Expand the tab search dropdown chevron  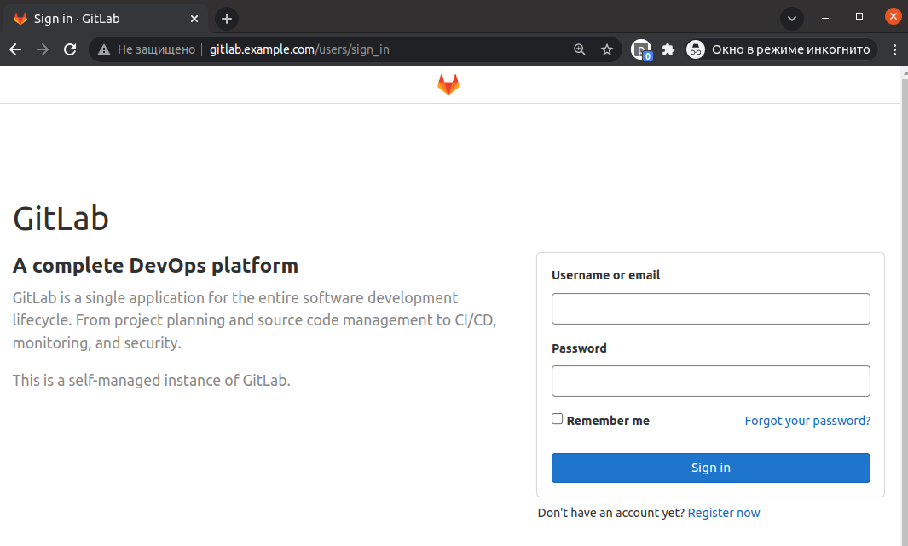click(x=791, y=19)
